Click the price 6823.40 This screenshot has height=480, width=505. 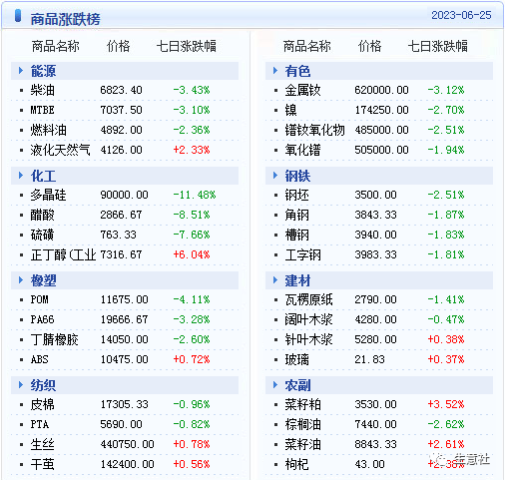click(x=121, y=90)
